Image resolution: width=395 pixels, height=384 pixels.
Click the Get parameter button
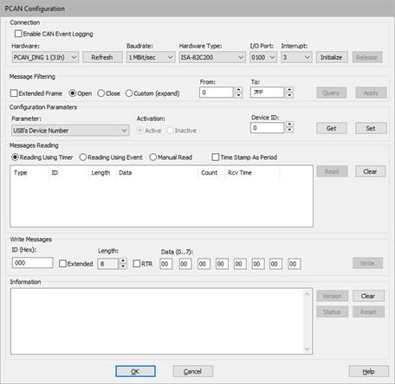[331, 128]
